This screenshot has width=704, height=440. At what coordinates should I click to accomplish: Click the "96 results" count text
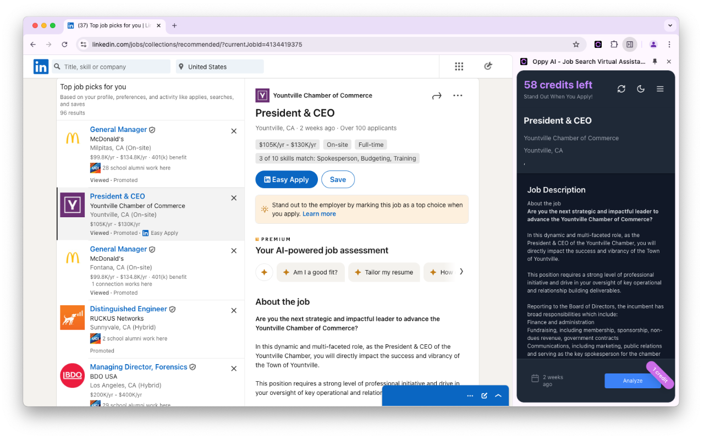point(73,113)
